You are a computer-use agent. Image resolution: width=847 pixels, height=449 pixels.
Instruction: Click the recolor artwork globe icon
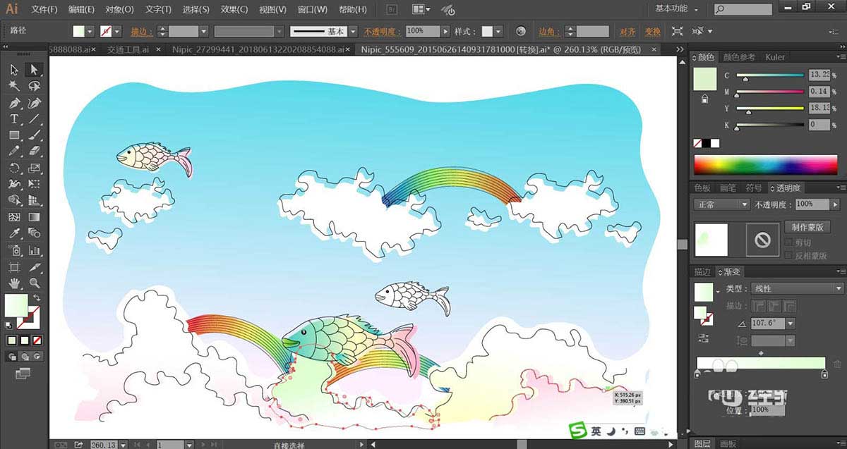click(521, 32)
